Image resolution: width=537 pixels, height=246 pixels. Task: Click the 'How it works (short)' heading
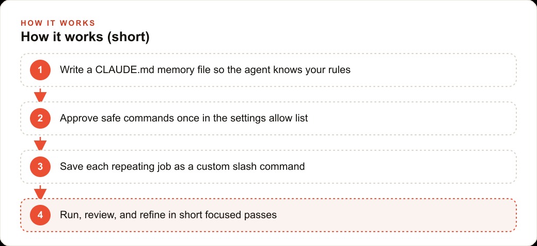(x=85, y=37)
